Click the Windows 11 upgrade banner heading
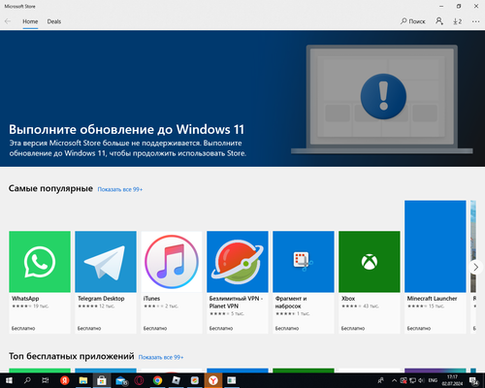 [126, 129]
